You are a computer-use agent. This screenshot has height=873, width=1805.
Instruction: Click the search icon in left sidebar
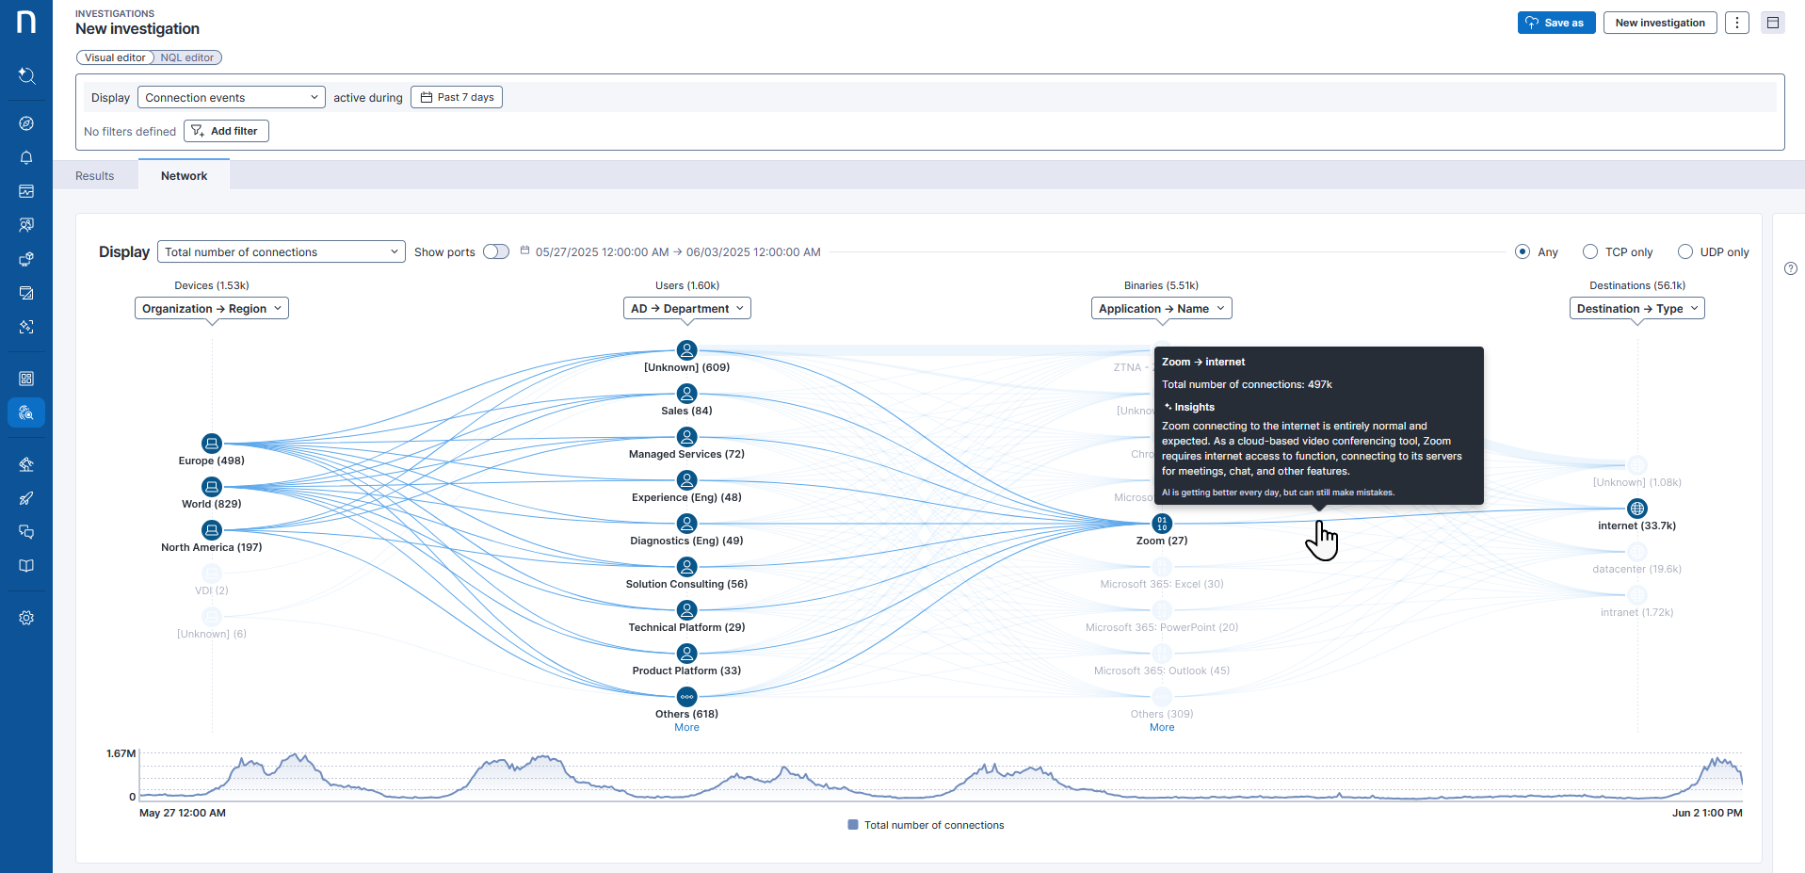tap(26, 75)
